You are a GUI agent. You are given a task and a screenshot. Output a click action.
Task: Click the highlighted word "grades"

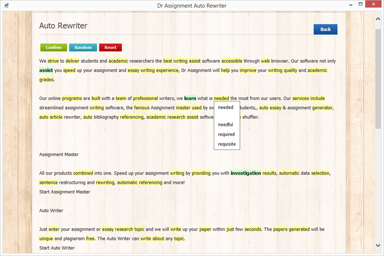(46, 80)
